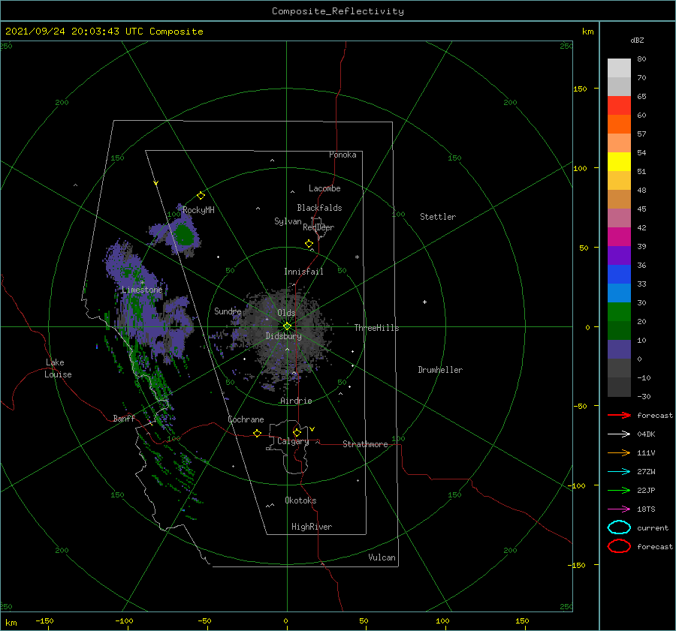Click the white plus marker near Drumheller

click(424, 302)
